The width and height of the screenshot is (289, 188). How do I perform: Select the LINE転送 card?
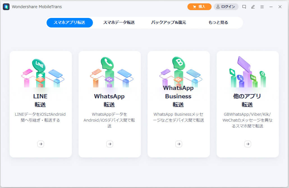40,104
